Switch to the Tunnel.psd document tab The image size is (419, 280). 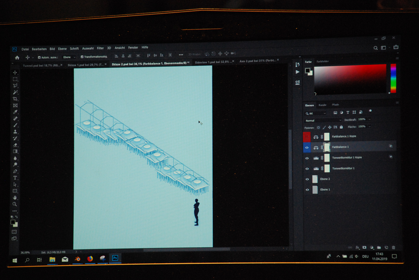pyautogui.click(x=40, y=65)
